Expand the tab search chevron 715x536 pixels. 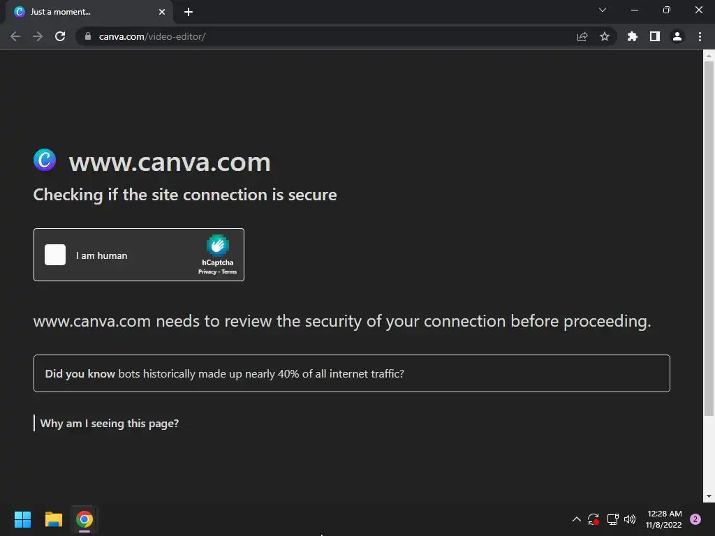pyautogui.click(x=603, y=10)
